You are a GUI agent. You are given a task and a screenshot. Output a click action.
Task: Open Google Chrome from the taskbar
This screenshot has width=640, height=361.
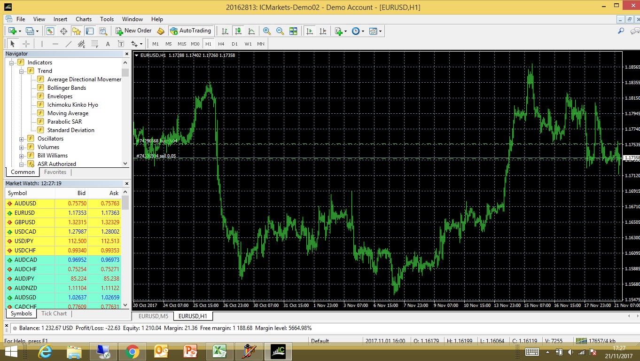(133, 351)
